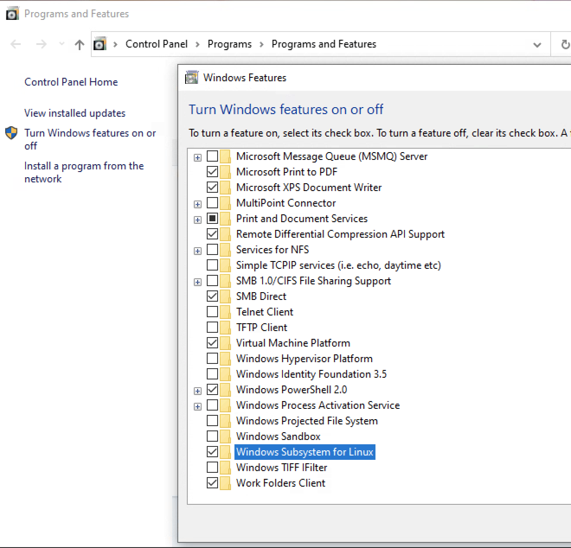Click folder icon of Telnet Client

click(x=225, y=312)
